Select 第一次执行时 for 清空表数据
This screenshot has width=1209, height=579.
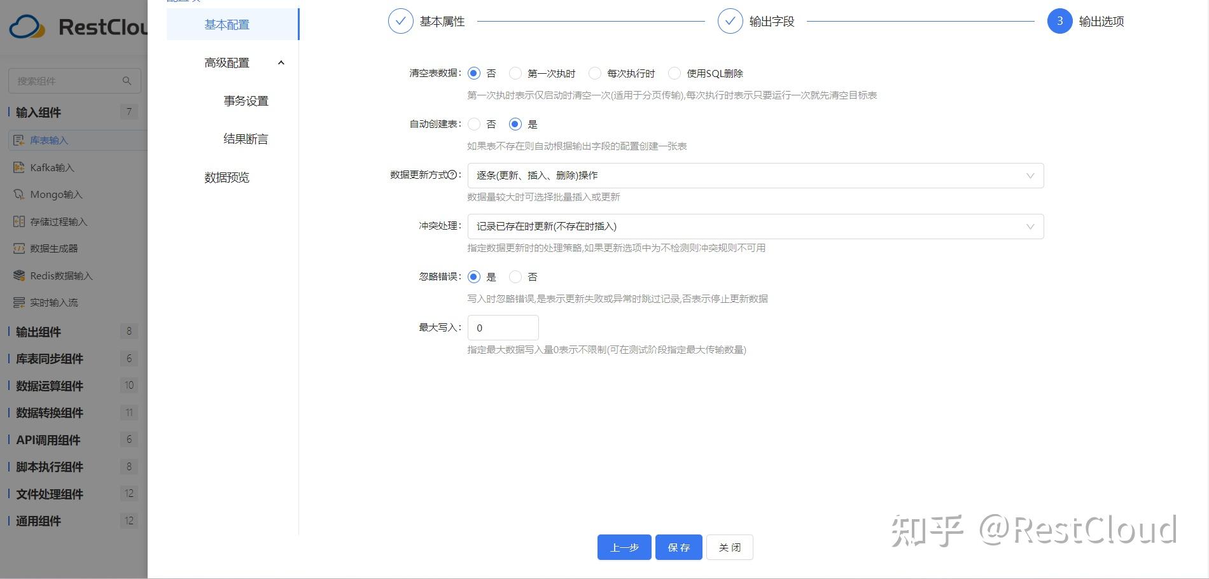[515, 73]
